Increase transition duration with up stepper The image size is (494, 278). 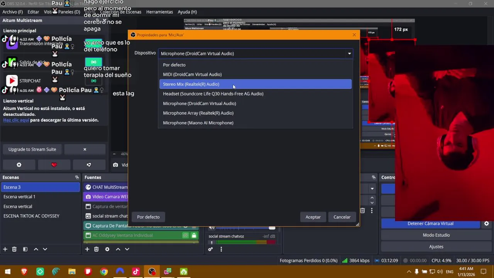click(372, 198)
